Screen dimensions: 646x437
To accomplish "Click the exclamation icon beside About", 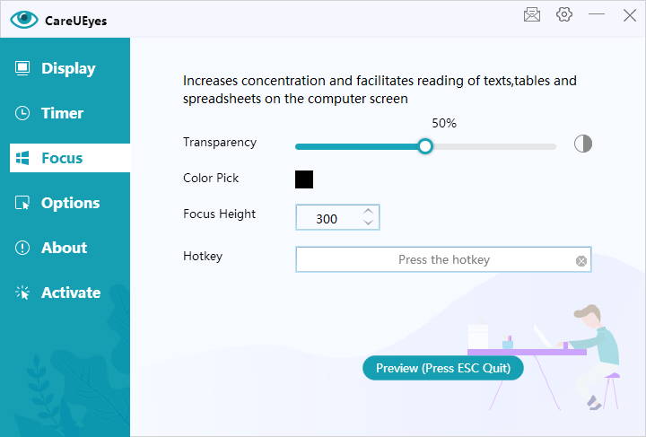I will 22,248.
